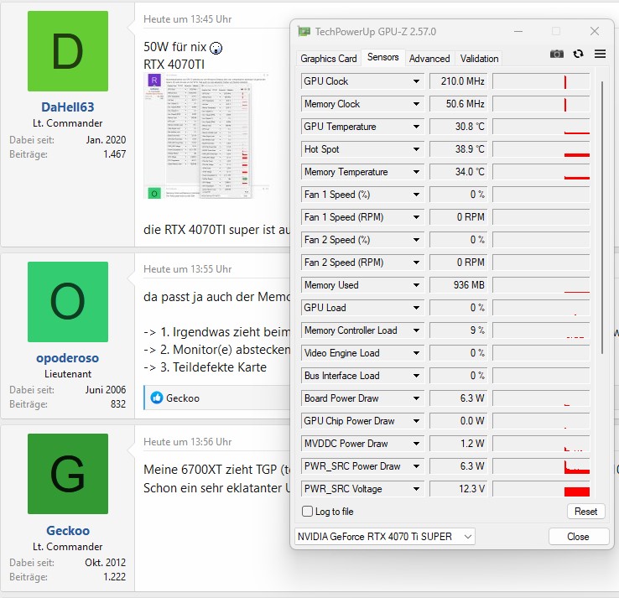Click the GPU-Z title bar app icon
This screenshot has width=619, height=598.
(304, 31)
